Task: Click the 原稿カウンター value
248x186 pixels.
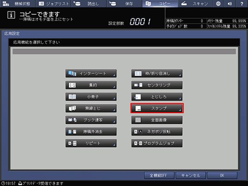Action: [x=201, y=21]
